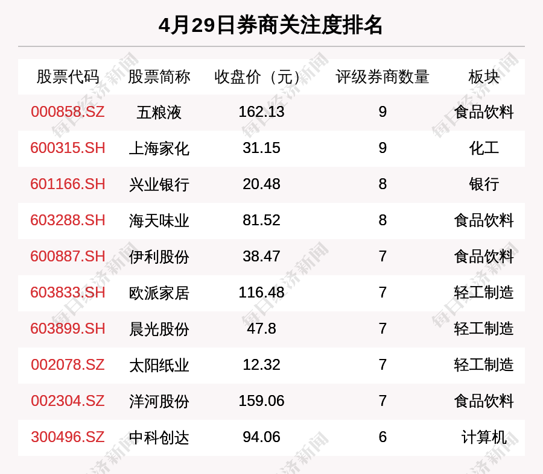Open stock code 603833.SH
The width and height of the screenshot is (543, 474).
(x=68, y=293)
